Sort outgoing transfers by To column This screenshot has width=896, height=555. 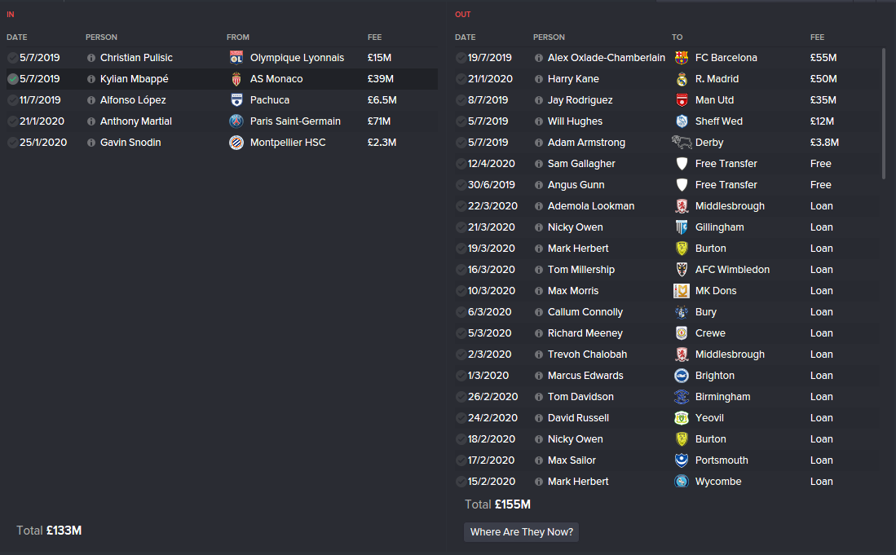pyautogui.click(x=677, y=37)
